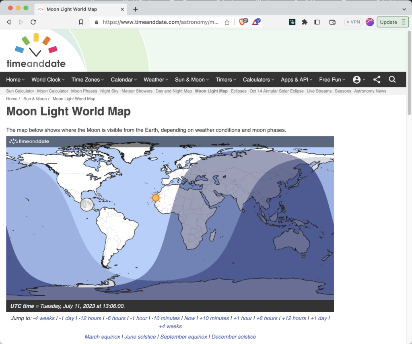Open Night Sky submenu item

click(x=109, y=91)
